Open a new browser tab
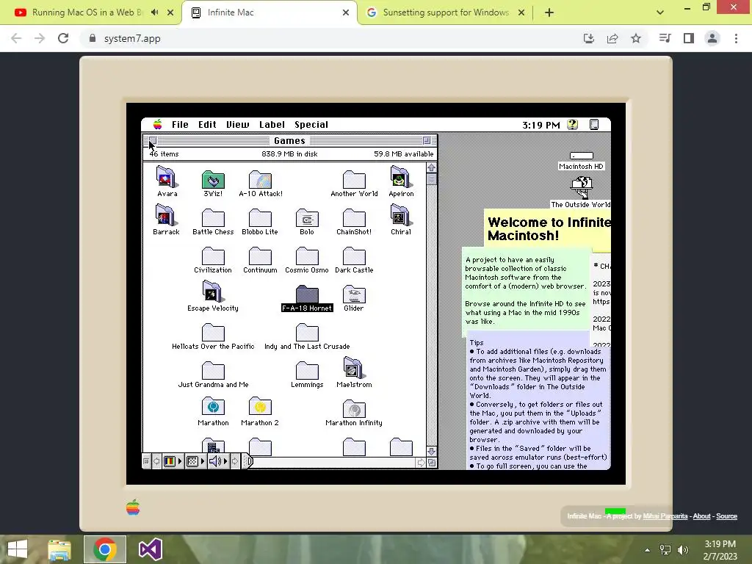Screen dimensions: 752x564 [x=549, y=12]
